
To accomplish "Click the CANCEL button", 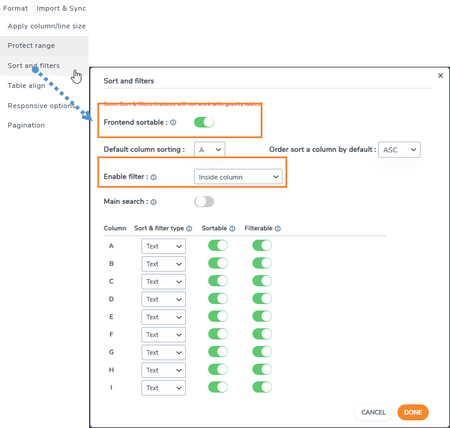I will [x=373, y=413].
